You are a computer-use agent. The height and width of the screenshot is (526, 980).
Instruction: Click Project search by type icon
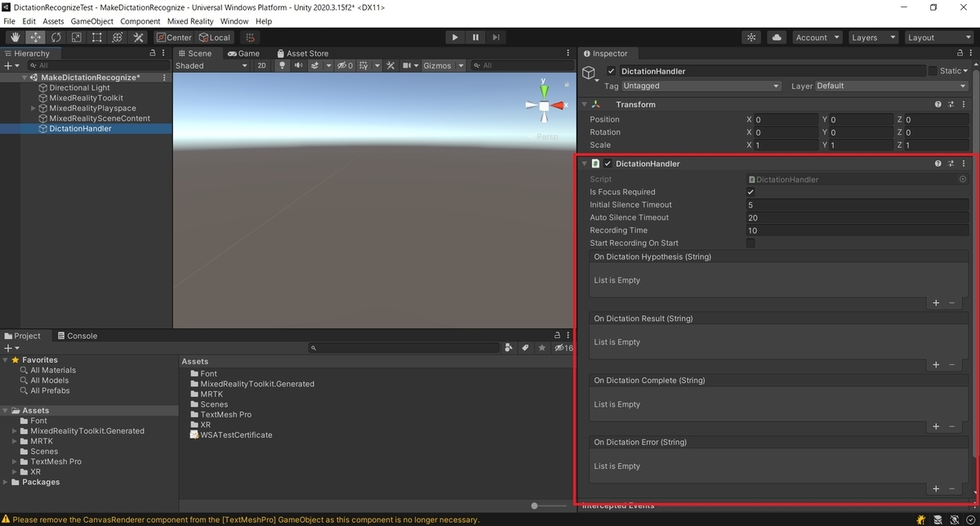[x=510, y=348]
